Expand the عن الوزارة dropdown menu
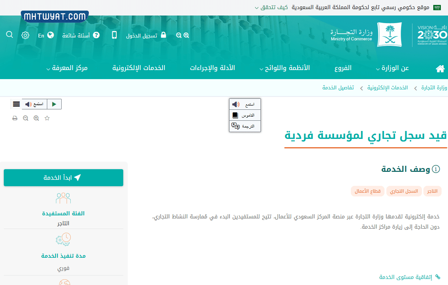 pos(392,68)
